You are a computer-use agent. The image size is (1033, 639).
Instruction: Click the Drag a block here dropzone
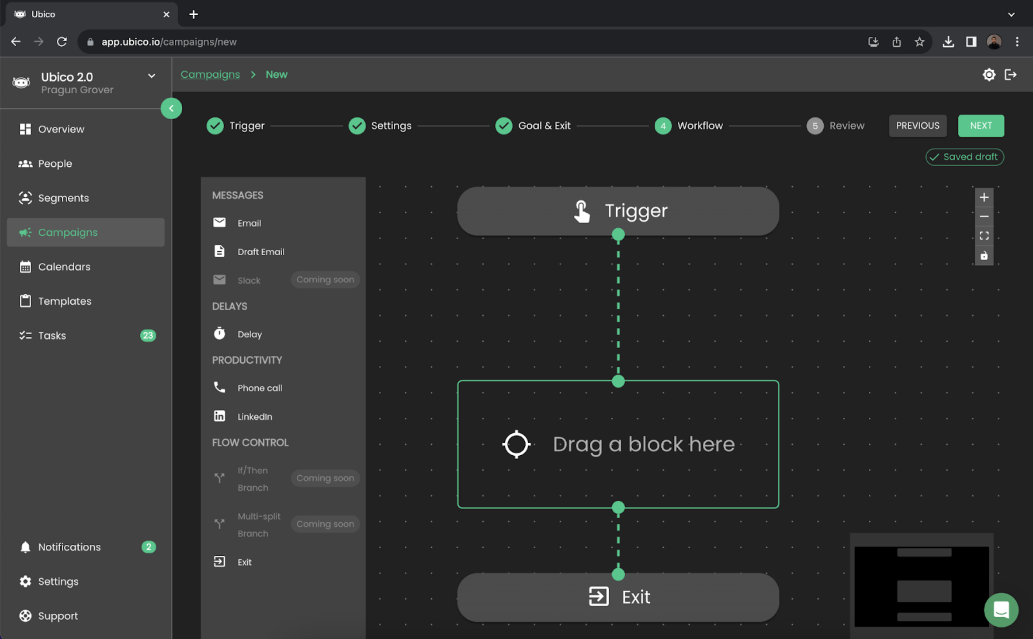click(x=618, y=444)
